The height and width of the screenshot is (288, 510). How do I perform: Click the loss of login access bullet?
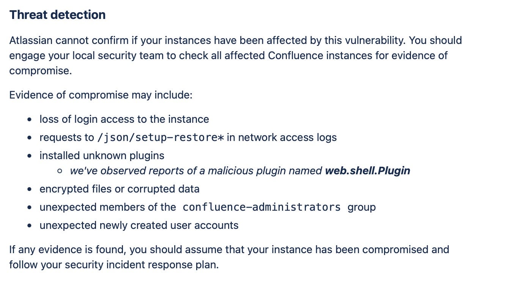click(124, 119)
